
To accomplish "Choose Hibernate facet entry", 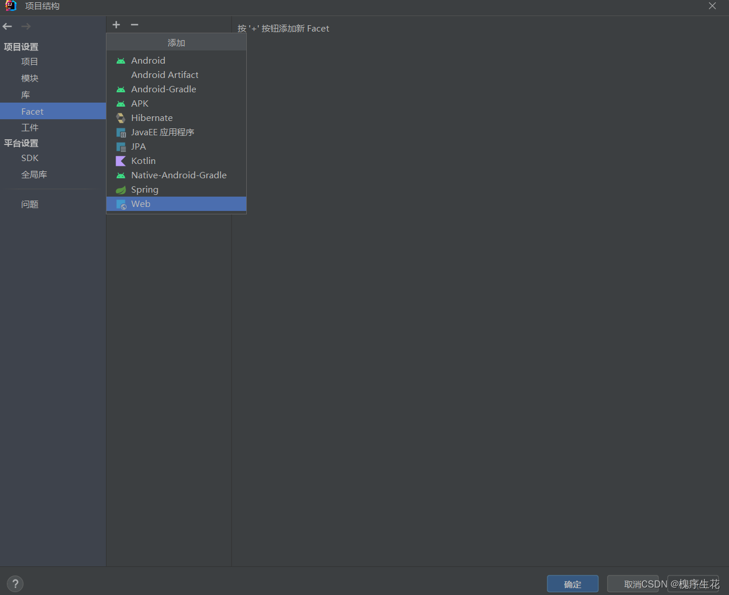I will (x=176, y=118).
